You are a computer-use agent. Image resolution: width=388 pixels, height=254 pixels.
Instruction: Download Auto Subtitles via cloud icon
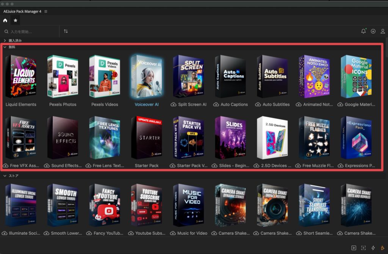point(258,104)
